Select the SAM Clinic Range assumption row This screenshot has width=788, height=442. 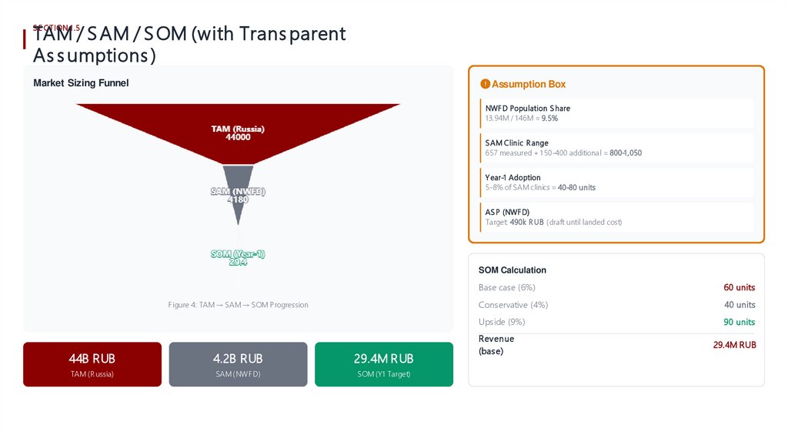click(616, 148)
